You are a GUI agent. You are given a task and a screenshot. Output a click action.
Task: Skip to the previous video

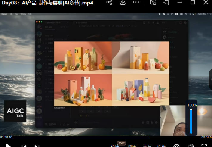(24, 146)
